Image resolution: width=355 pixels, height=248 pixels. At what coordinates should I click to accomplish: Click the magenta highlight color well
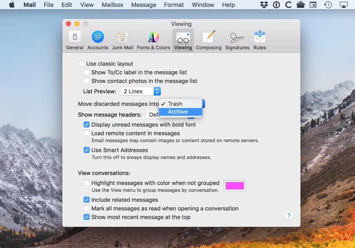coord(235,186)
